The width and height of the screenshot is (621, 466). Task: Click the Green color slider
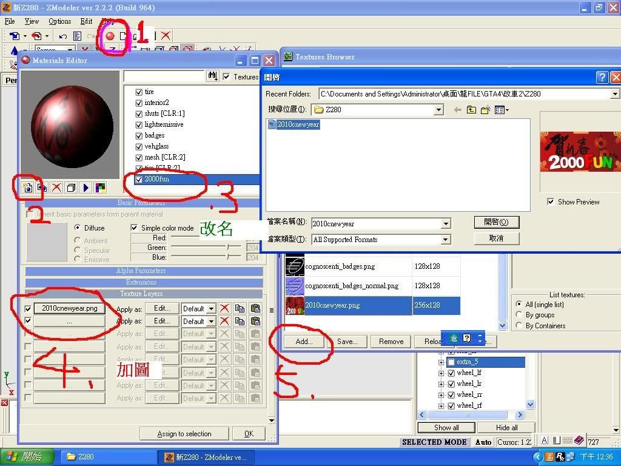(206, 248)
